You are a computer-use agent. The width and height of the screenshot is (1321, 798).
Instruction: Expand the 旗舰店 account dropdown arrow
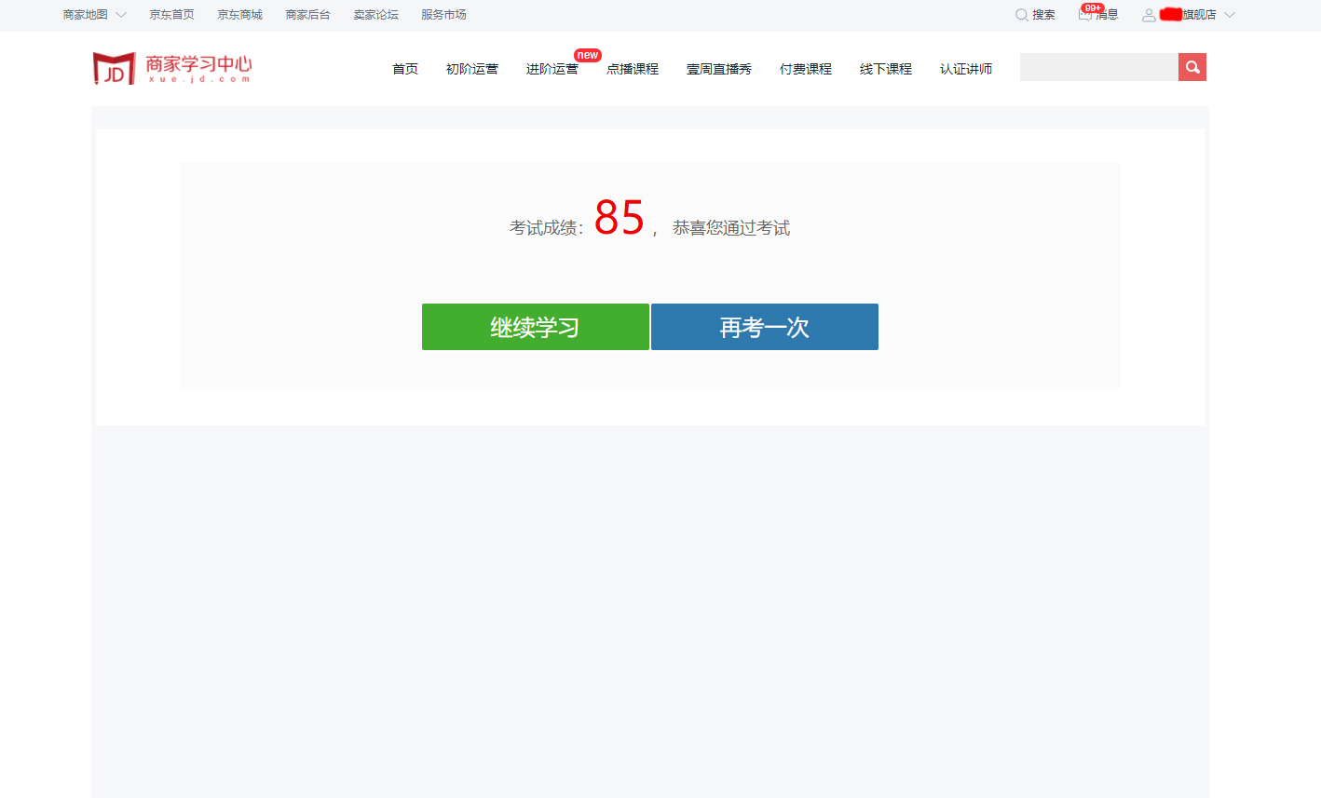(1230, 15)
